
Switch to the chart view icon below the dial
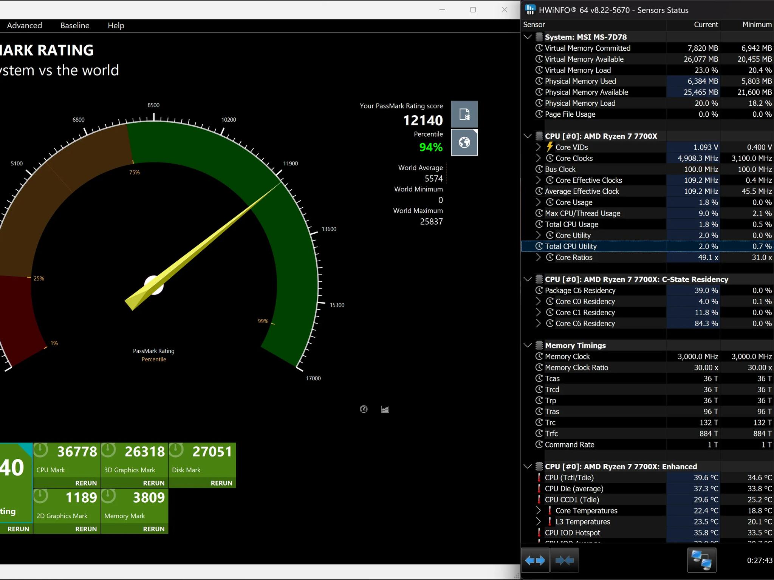[385, 409]
